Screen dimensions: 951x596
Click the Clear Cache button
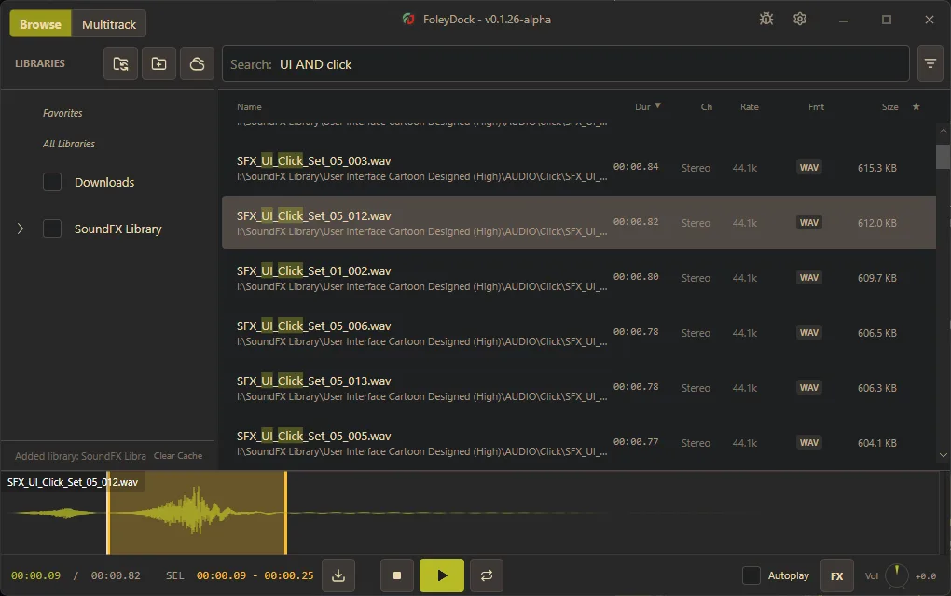[x=177, y=456]
